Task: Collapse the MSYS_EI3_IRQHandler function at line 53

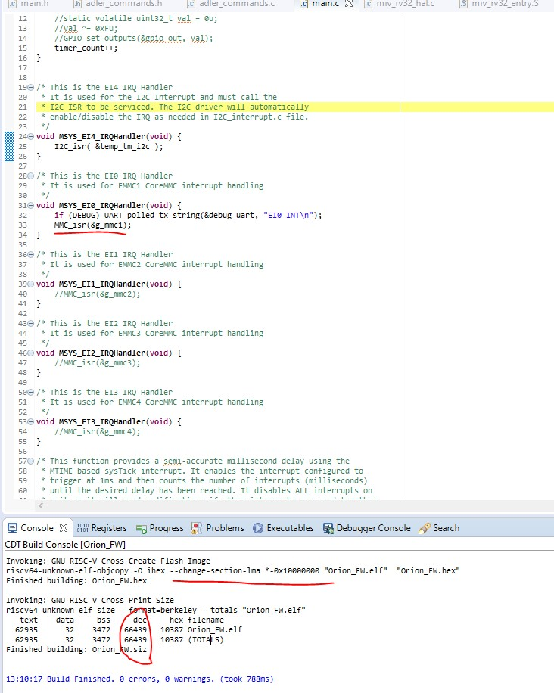Action: [31, 421]
